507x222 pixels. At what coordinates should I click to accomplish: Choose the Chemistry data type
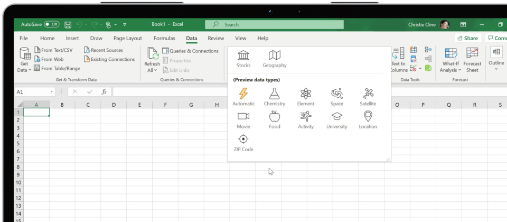tap(275, 97)
